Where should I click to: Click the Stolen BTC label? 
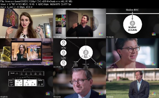point(132,10)
